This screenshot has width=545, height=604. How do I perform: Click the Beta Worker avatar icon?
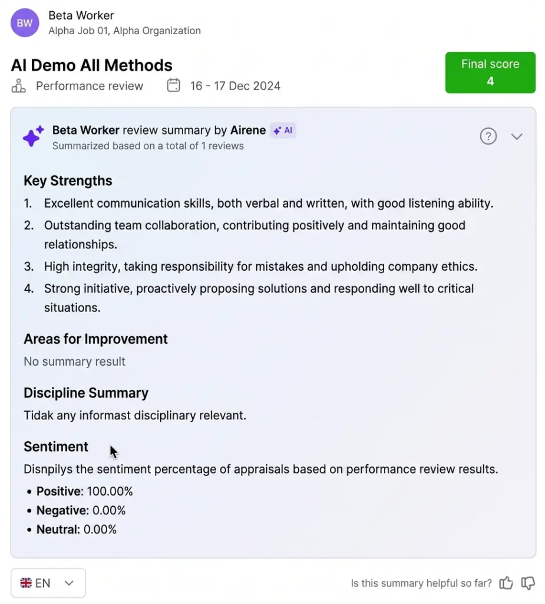pos(24,22)
